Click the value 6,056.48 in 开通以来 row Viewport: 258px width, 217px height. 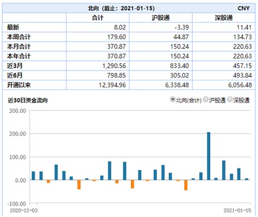240,85
